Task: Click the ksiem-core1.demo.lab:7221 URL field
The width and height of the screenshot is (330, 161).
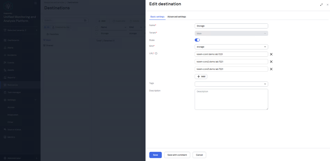Action: (x=231, y=54)
